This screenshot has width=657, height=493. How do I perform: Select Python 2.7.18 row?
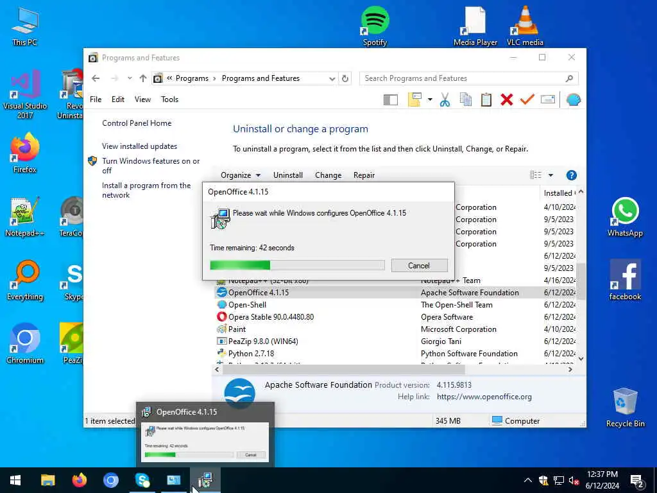(395, 354)
